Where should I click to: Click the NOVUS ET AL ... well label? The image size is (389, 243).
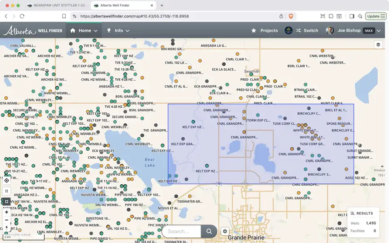tap(170, 208)
